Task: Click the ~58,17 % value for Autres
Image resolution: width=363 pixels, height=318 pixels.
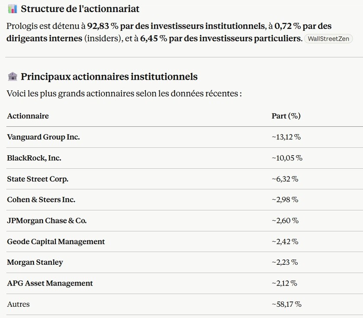Action: coord(286,304)
